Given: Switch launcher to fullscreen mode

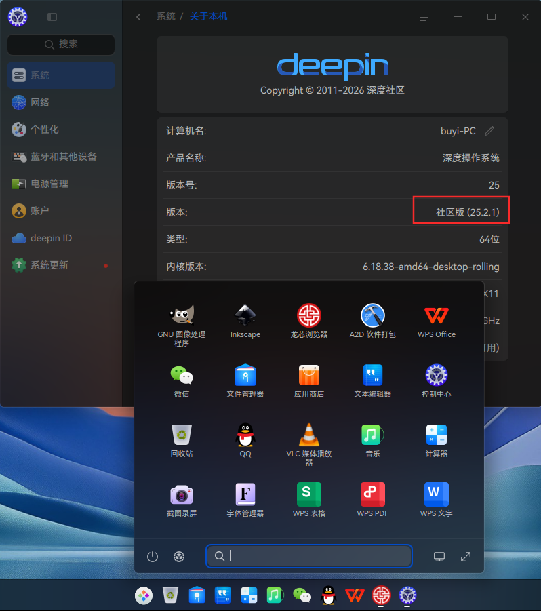Looking at the screenshot, I should [x=466, y=557].
